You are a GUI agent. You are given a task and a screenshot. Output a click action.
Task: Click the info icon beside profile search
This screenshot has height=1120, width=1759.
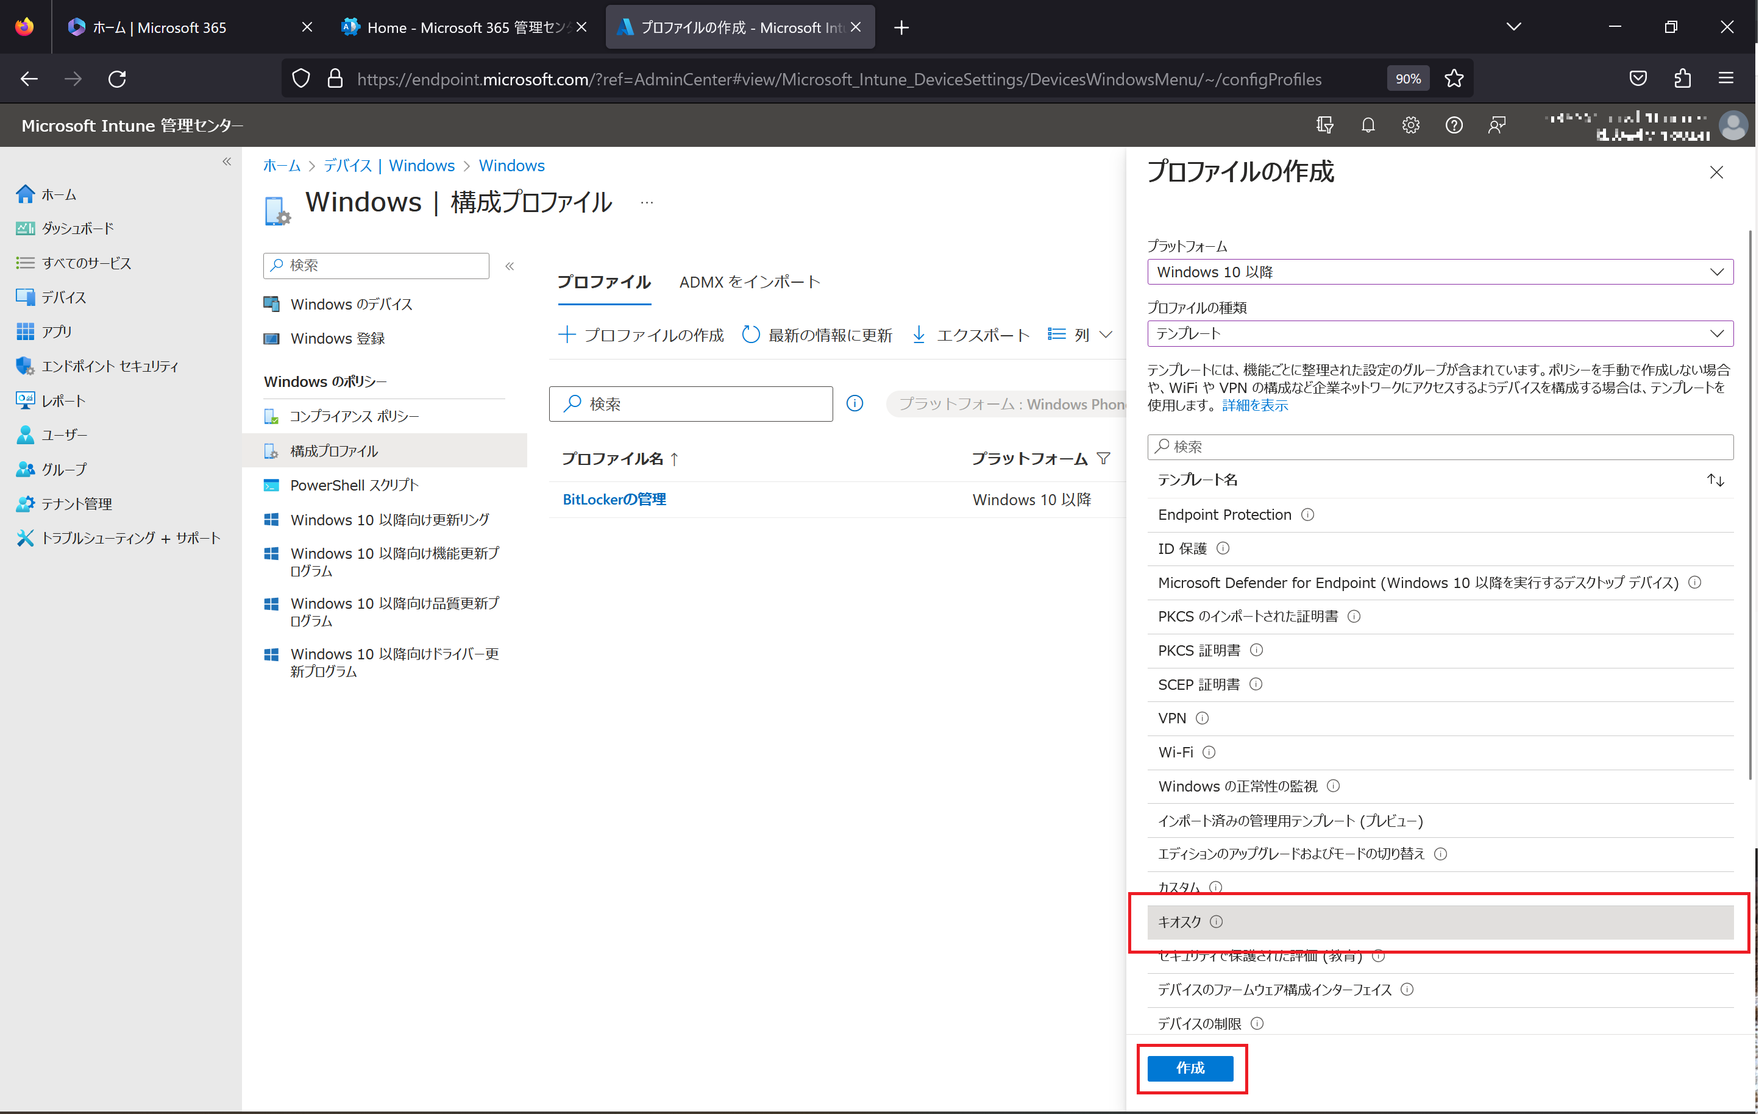tap(855, 403)
